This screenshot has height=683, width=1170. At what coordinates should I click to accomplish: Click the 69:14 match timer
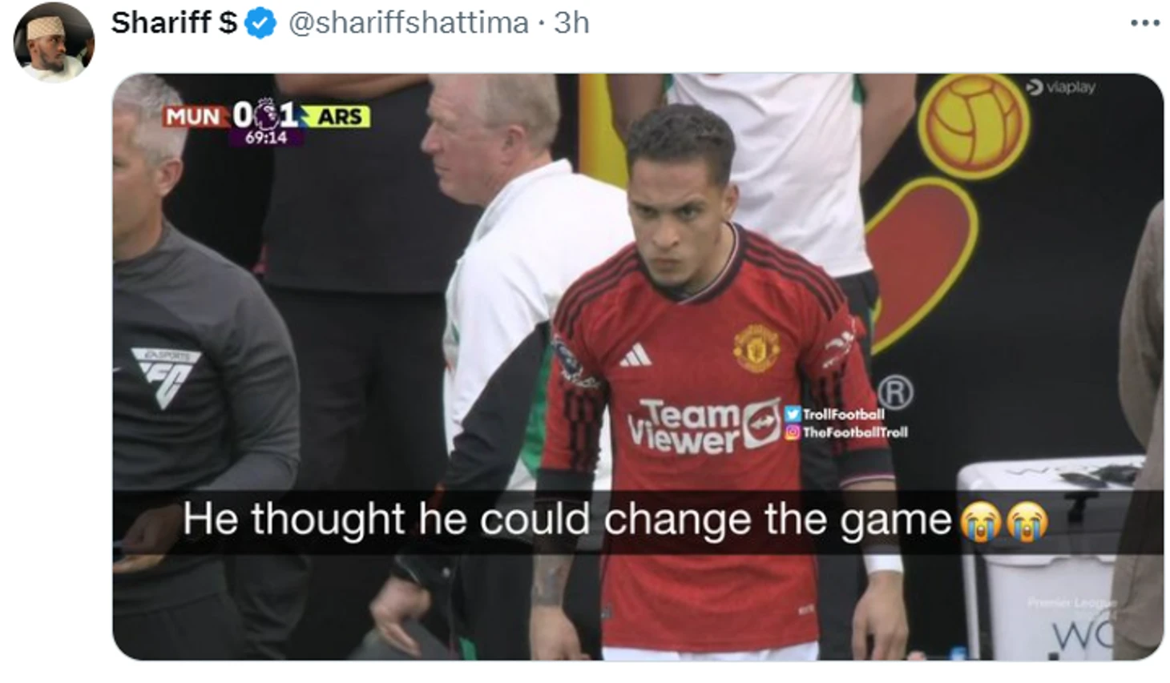click(266, 138)
